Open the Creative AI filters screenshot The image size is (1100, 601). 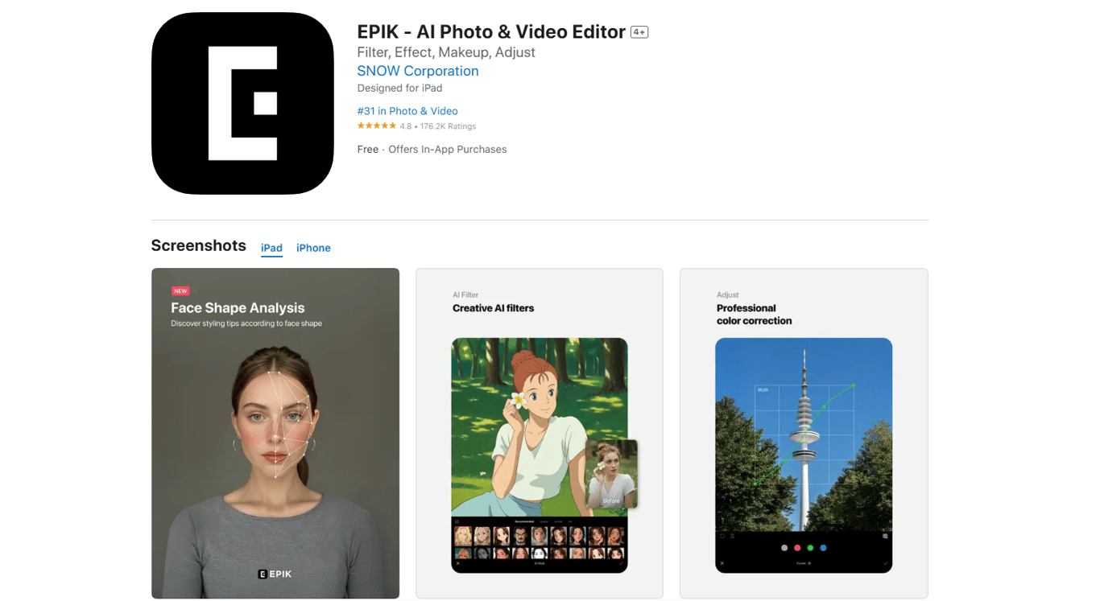[540, 433]
